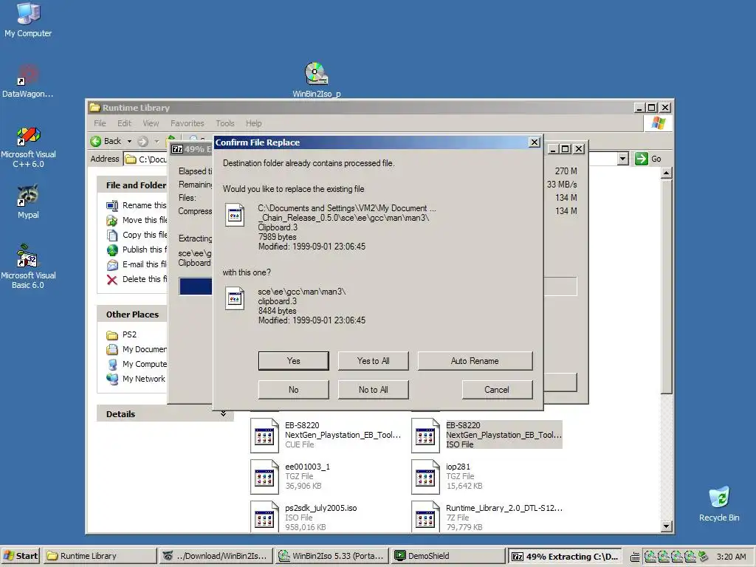Open Recycle Bin on desktop
The height and width of the screenshot is (567, 756).
(719, 504)
